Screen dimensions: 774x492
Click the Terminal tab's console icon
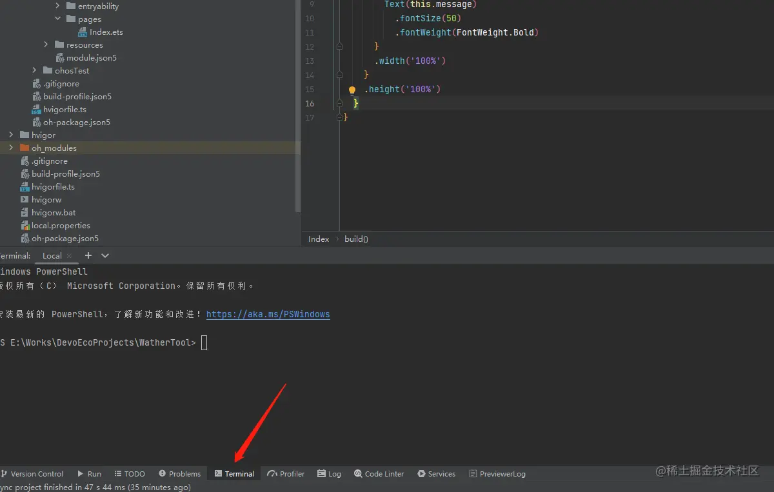218,473
